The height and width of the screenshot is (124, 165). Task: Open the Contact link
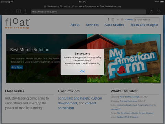[129, 20]
